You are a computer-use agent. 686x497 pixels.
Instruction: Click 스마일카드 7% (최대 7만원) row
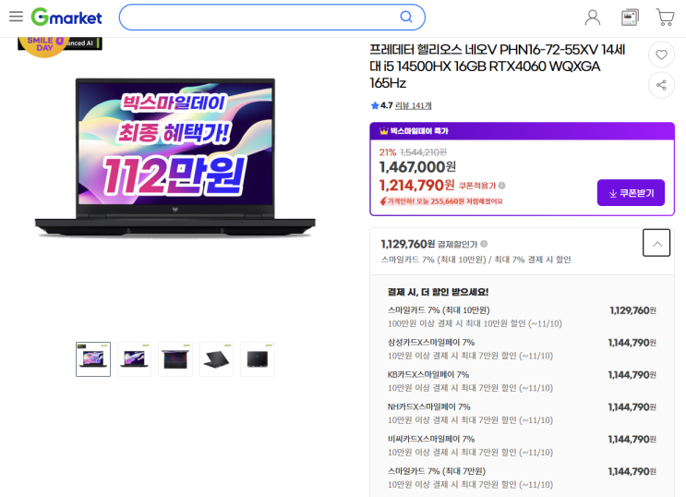pos(522,478)
